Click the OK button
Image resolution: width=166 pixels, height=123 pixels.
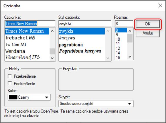tap(148, 24)
